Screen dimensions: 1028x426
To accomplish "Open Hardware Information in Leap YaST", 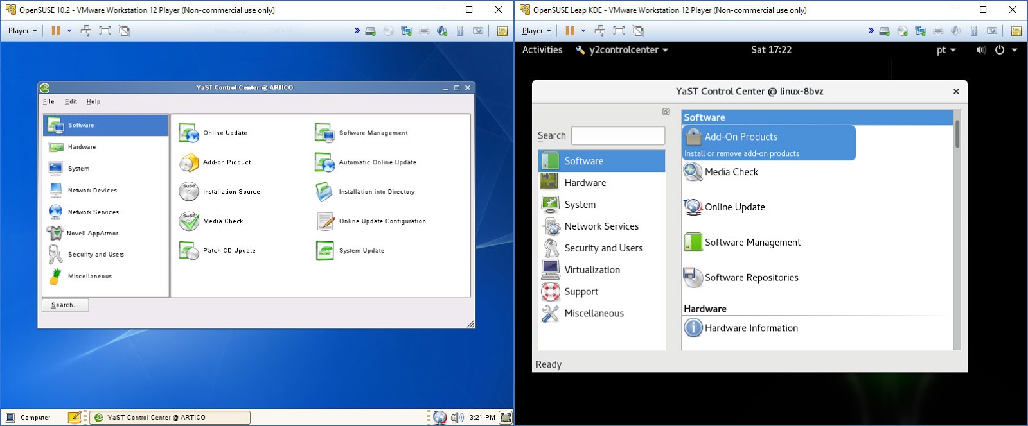I will click(741, 328).
